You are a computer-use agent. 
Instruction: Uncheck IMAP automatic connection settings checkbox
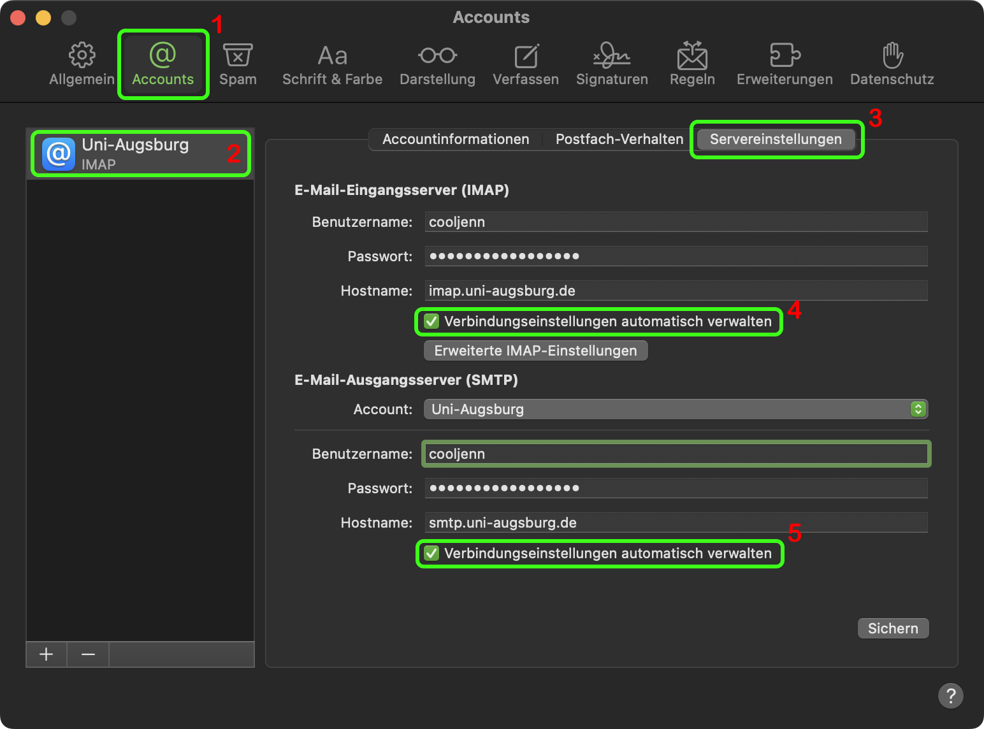coord(432,321)
